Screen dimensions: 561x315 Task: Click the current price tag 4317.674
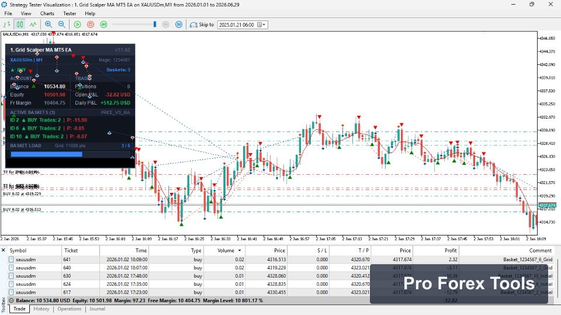point(547,205)
